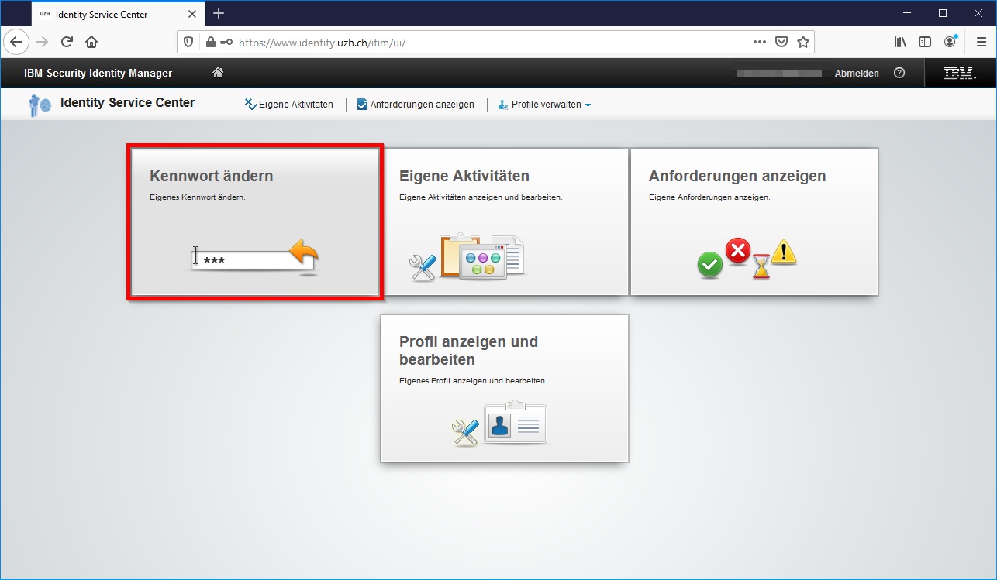Click the Abmelden logout link
This screenshot has height=580, width=997.
tap(857, 73)
